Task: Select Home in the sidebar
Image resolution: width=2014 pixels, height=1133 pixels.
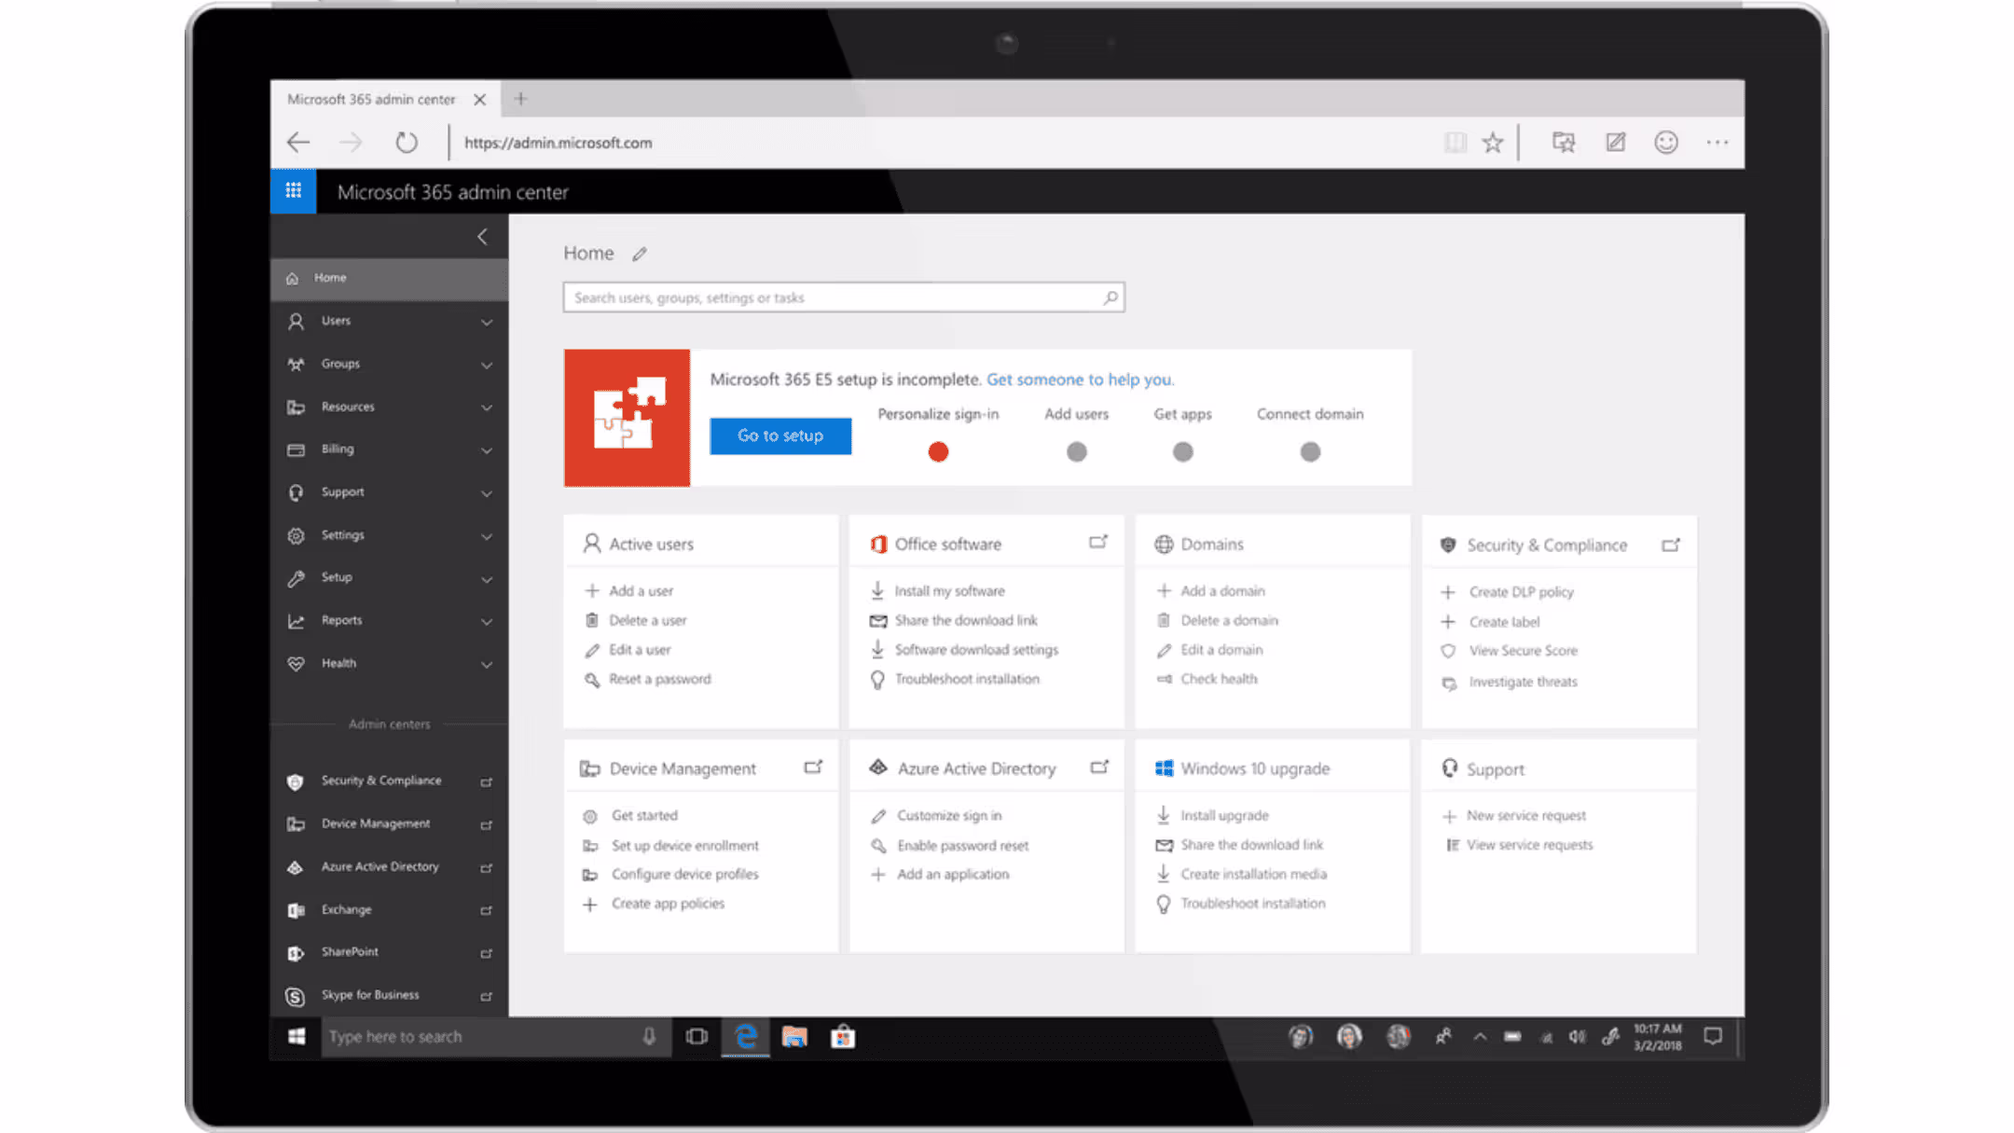Action: click(389, 279)
